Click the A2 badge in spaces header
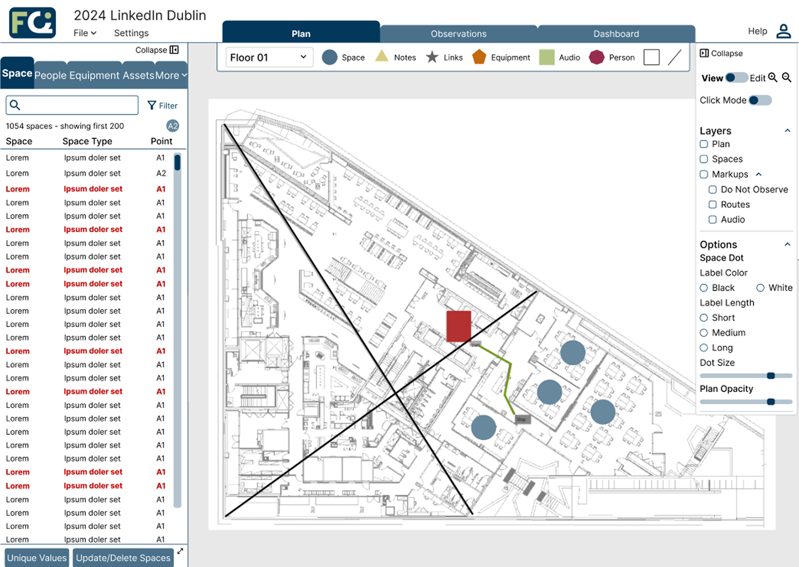The width and height of the screenshot is (799, 567). (173, 126)
